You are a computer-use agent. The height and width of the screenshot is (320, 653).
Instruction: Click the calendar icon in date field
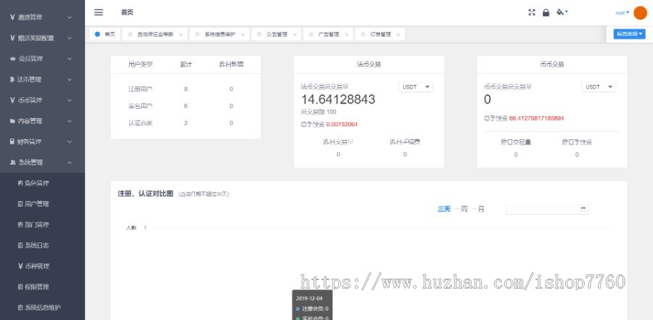pyautogui.click(x=583, y=209)
